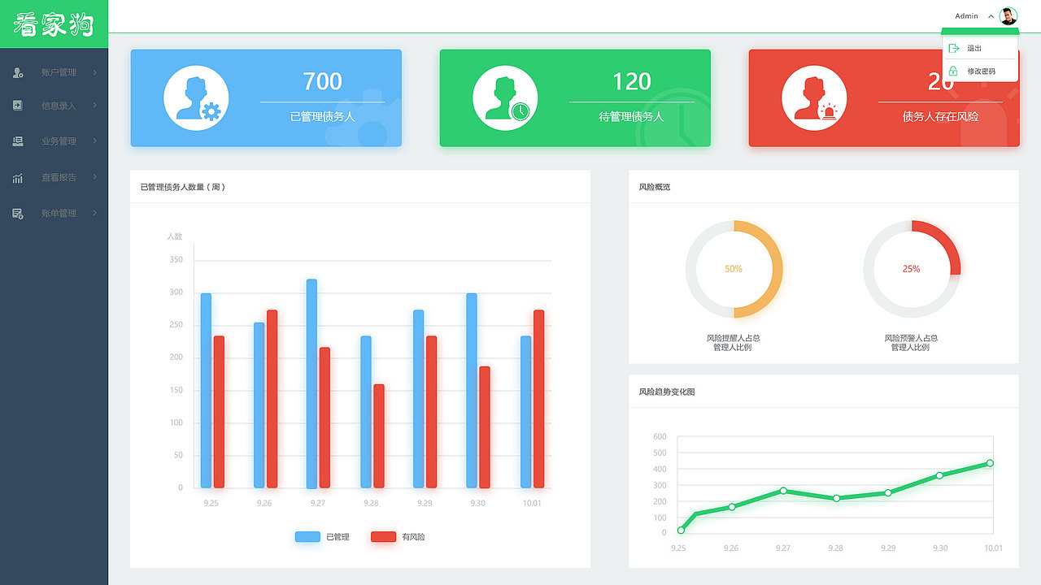Click the 有风险 legend label
The height and width of the screenshot is (585, 1041).
[x=414, y=537]
